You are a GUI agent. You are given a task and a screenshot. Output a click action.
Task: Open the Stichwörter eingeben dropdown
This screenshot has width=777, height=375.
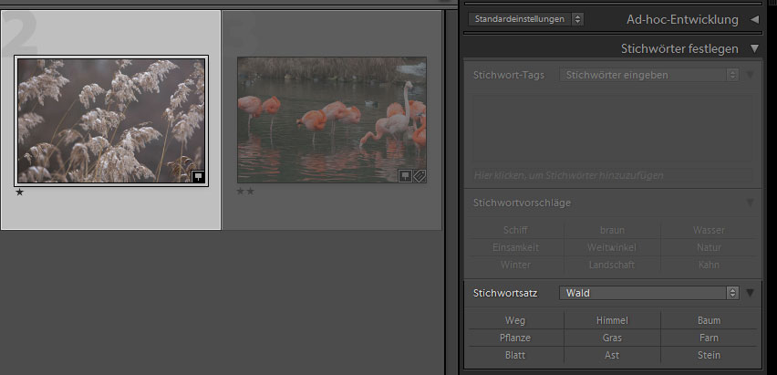click(648, 75)
